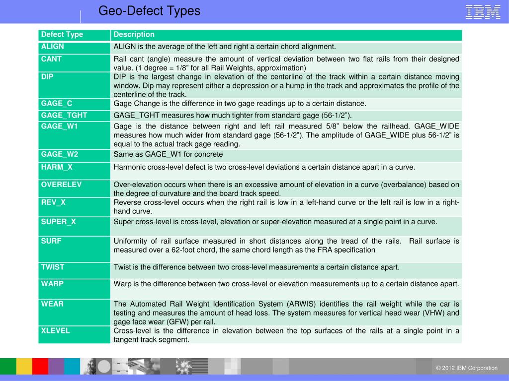Click the 'GAGE_TGHT measures how much tighter' text
The image size is (509, 381).
click(233, 116)
